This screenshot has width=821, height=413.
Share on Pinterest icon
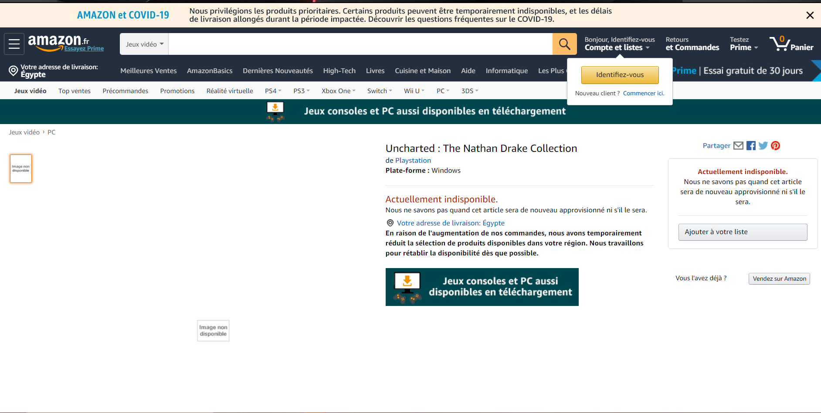pos(775,146)
